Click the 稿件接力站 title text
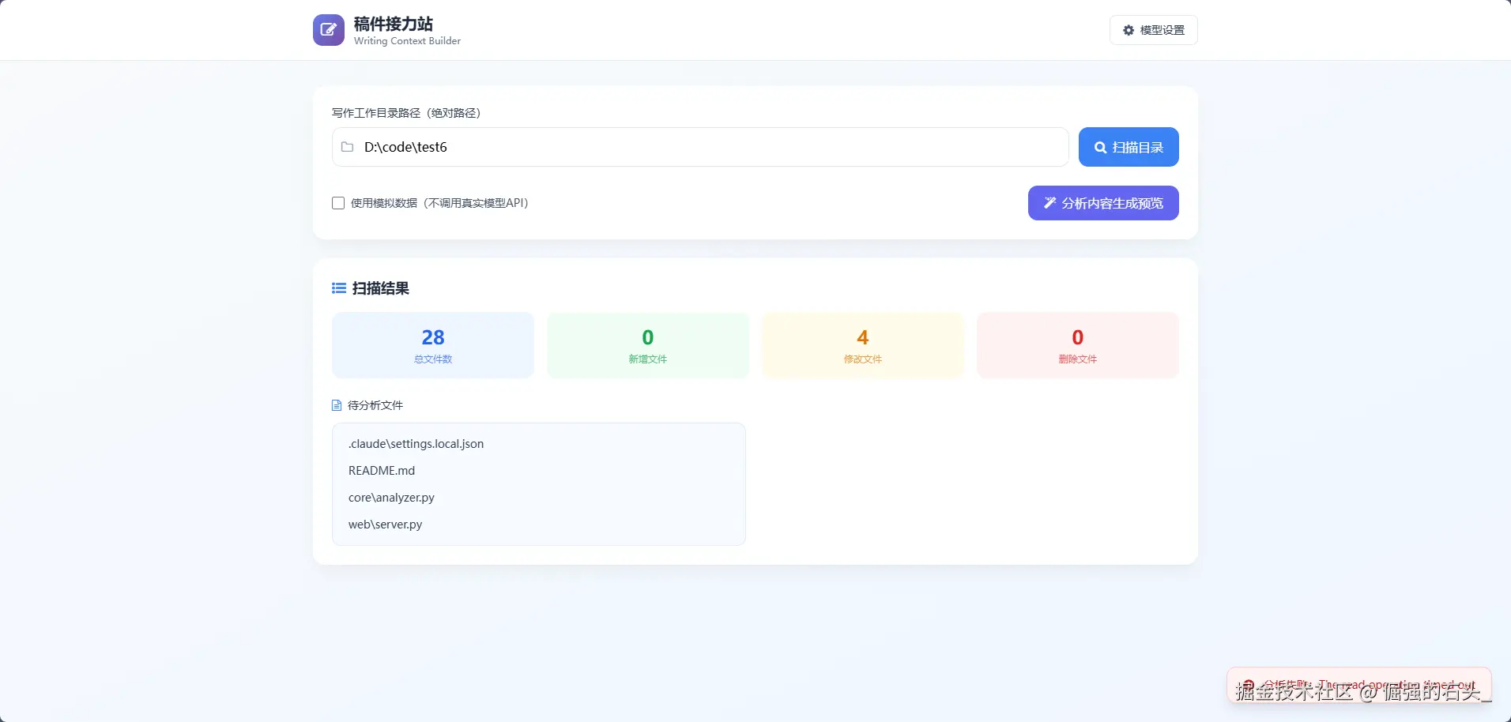The height and width of the screenshot is (722, 1511). (394, 24)
